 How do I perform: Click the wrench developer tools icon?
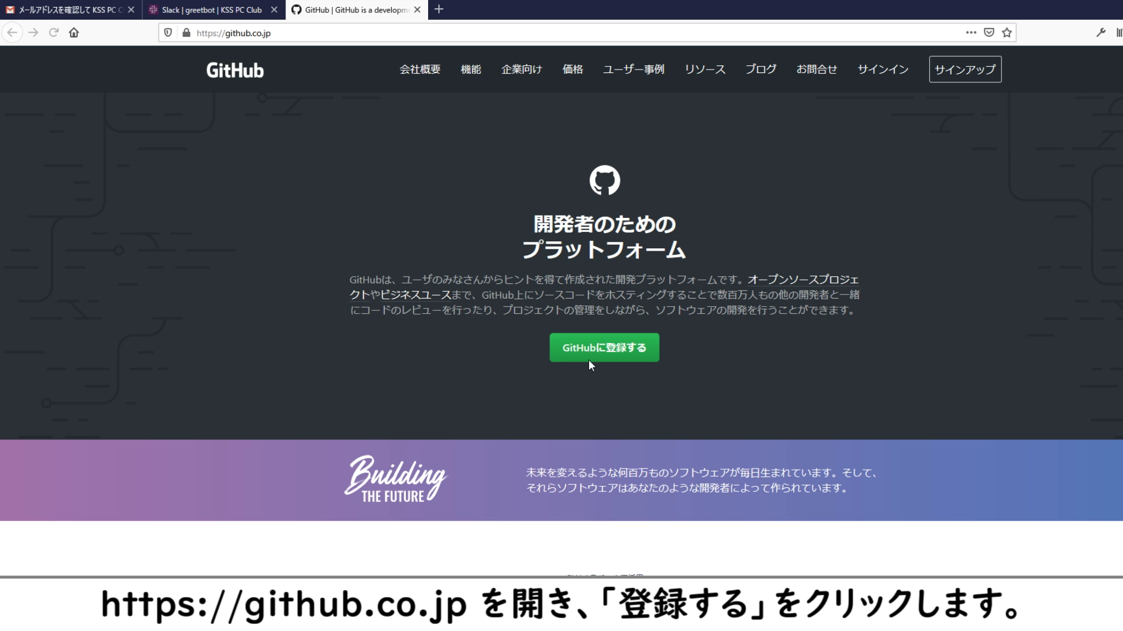pos(1101,33)
